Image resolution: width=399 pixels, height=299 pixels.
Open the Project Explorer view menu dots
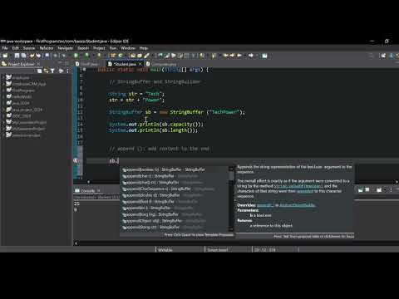click(67, 71)
